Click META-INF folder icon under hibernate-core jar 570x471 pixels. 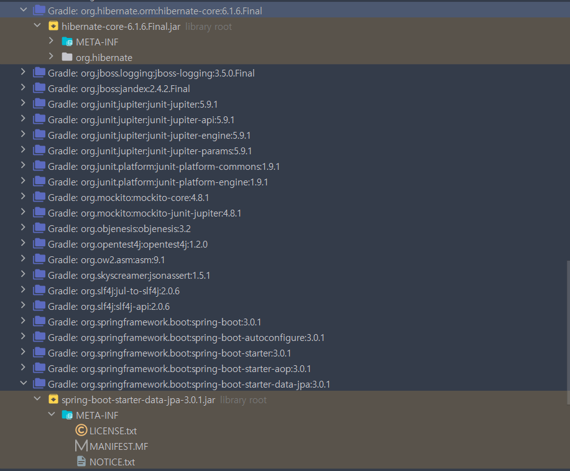[x=67, y=42]
